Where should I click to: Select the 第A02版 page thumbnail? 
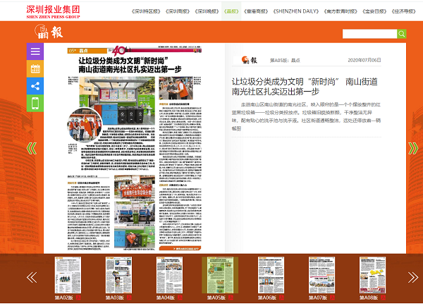(x=63, y=276)
